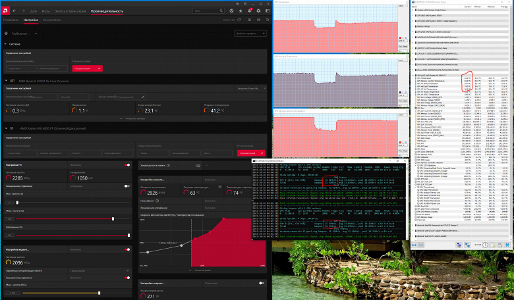Toggle Расширенное управление in GPU tuning

pos(127,186)
